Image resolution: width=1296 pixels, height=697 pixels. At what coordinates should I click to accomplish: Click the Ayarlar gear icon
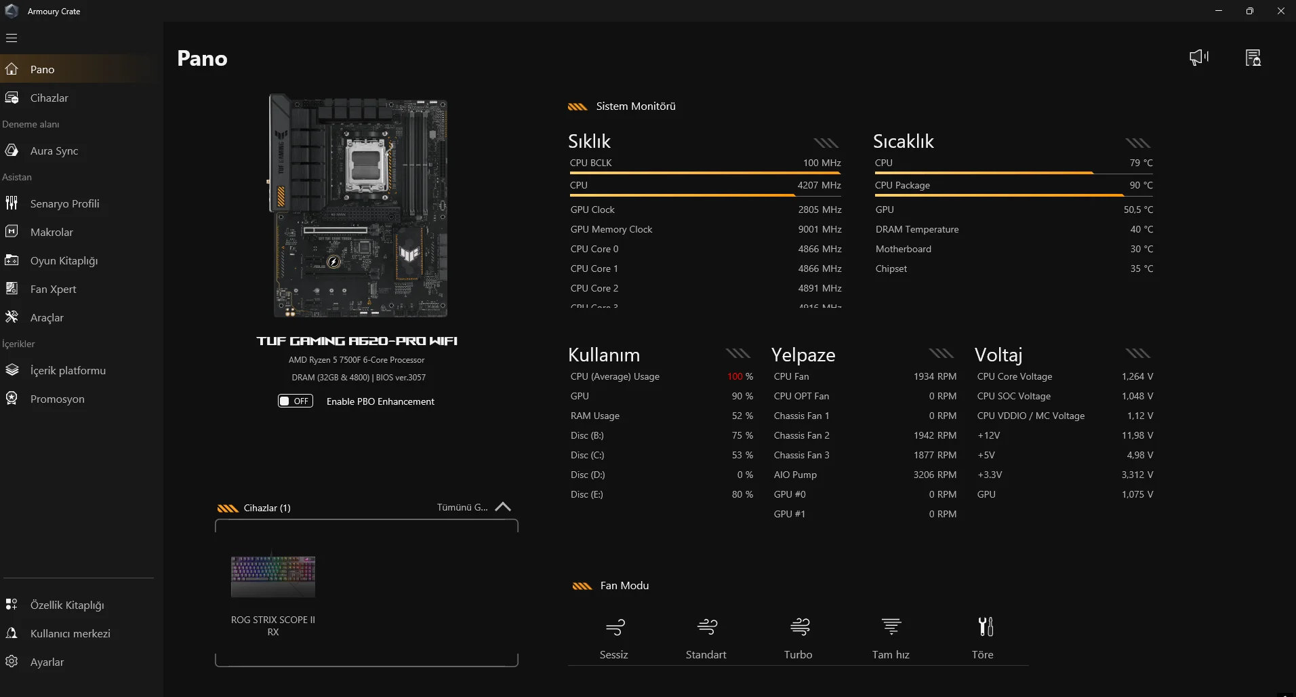pos(12,661)
